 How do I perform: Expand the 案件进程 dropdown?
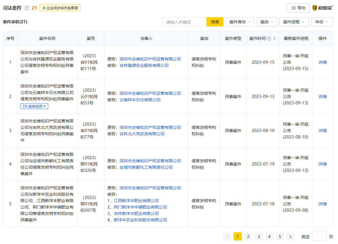coord(294,22)
